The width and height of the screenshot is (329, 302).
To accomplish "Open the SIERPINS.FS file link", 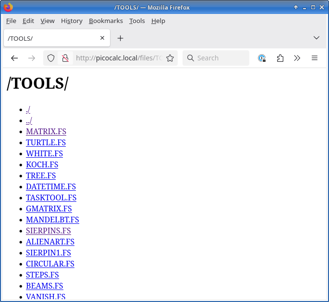I will pos(49,231).
